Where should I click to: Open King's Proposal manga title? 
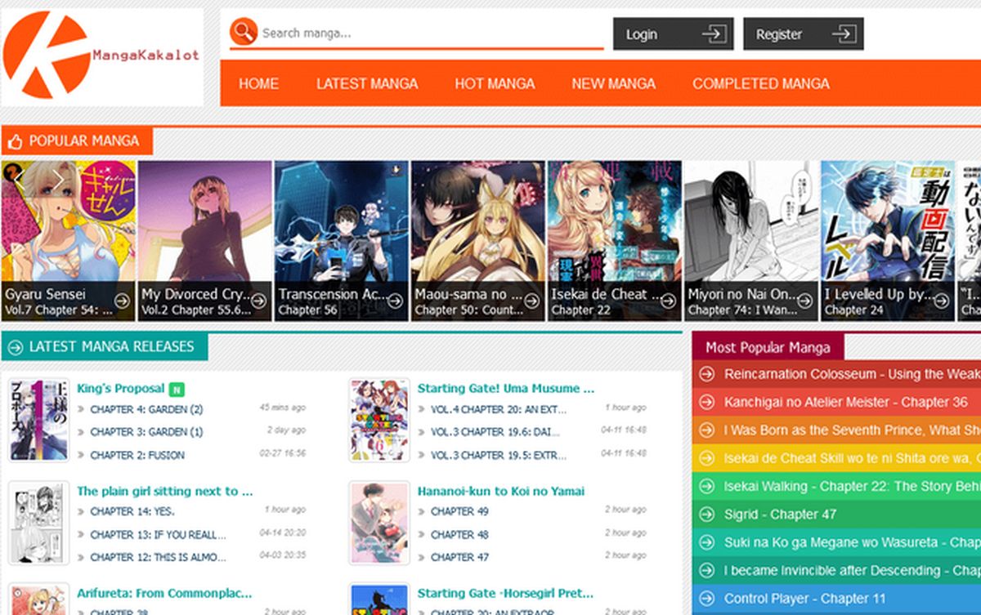point(121,389)
